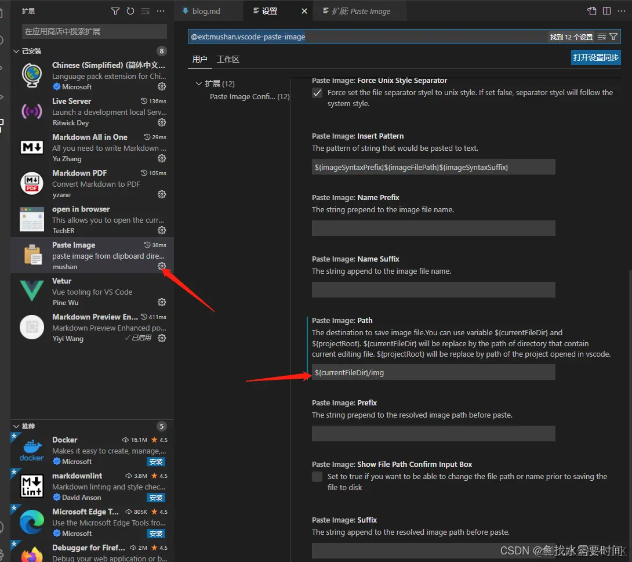Image resolution: width=632 pixels, height=562 pixels.
Task: Clear extension search results icon
Action: (x=146, y=11)
